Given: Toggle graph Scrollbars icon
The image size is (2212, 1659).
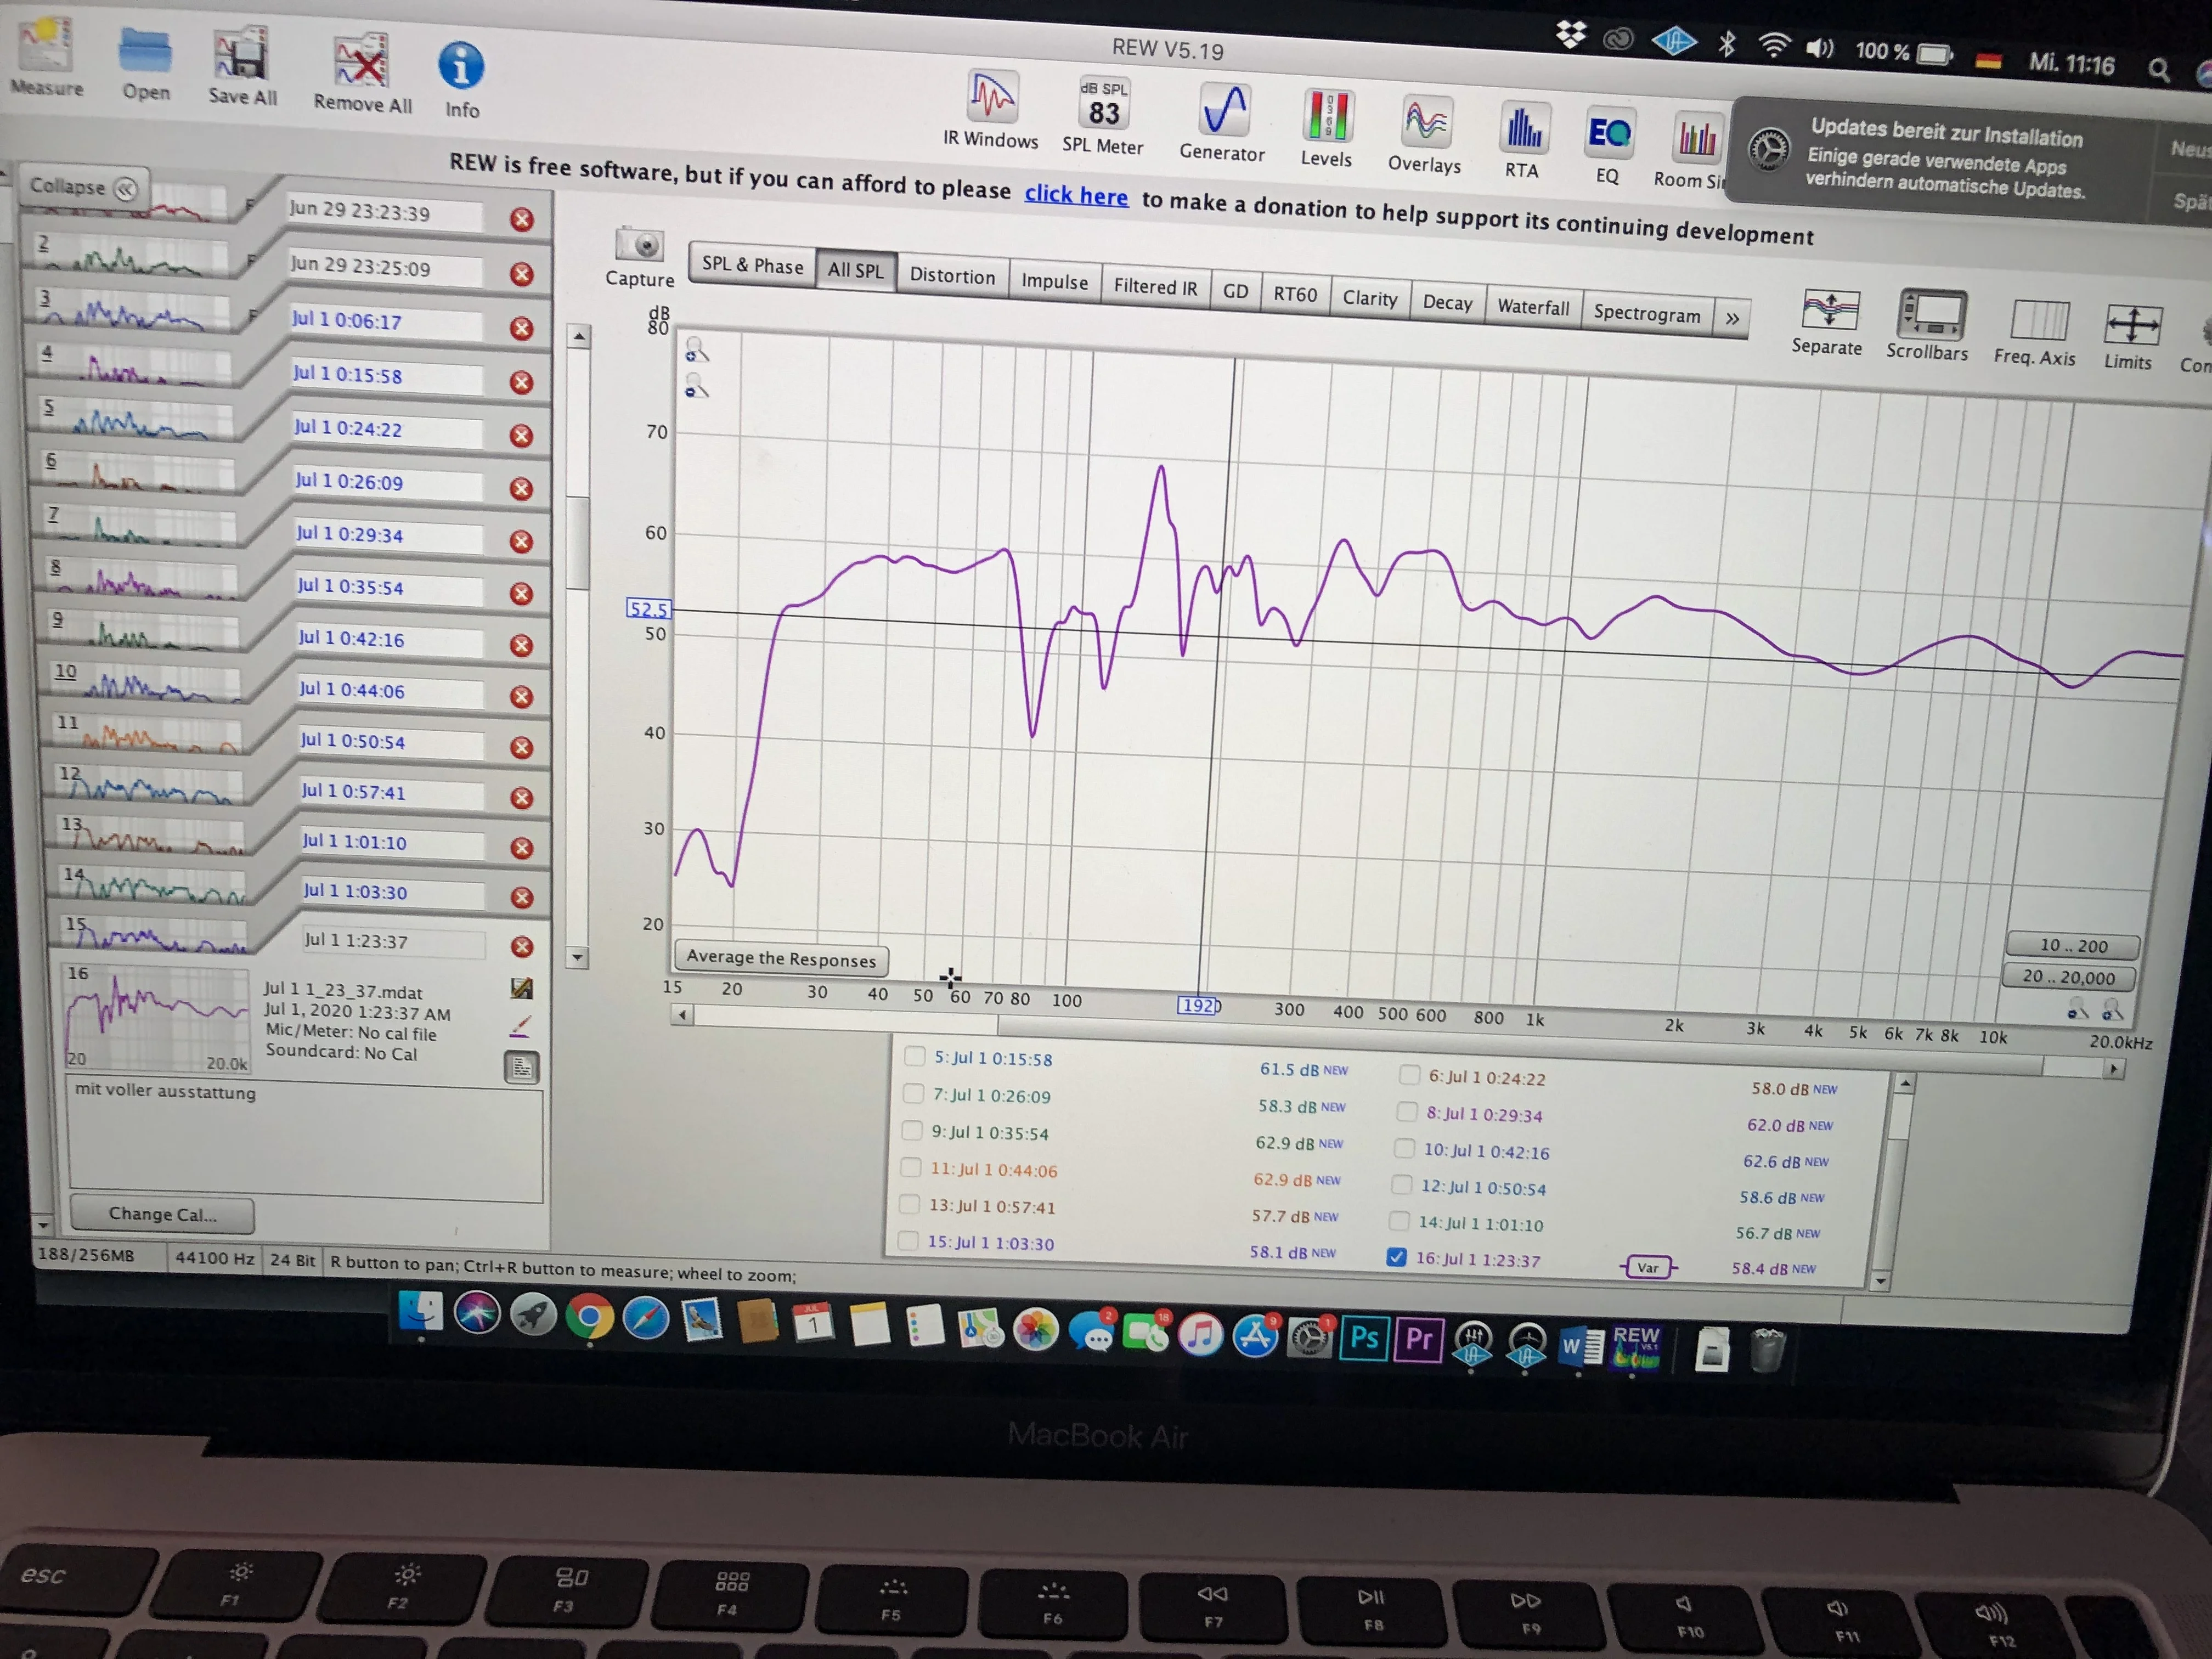Looking at the screenshot, I should 1931,315.
